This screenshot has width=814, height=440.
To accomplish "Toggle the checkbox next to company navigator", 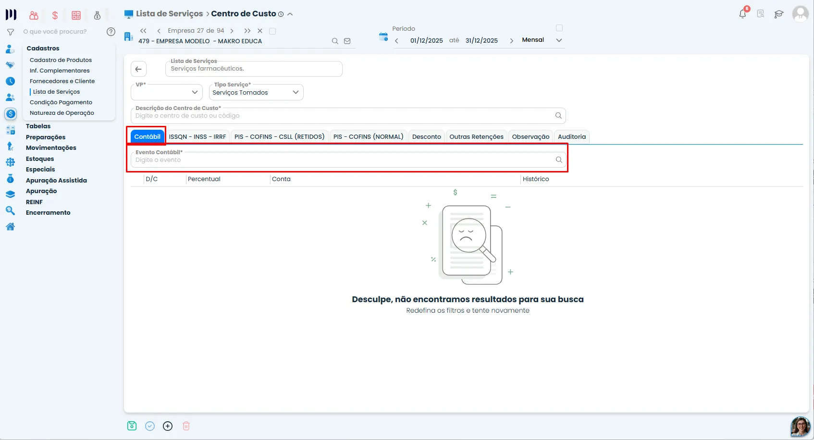I will (x=272, y=31).
